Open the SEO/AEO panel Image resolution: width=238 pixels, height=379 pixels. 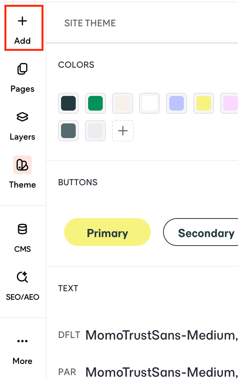tap(22, 285)
